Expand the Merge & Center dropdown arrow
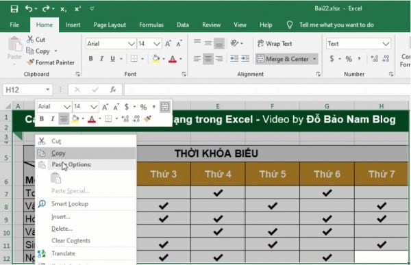Viewport: 411px width, 265px height. [314, 59]
